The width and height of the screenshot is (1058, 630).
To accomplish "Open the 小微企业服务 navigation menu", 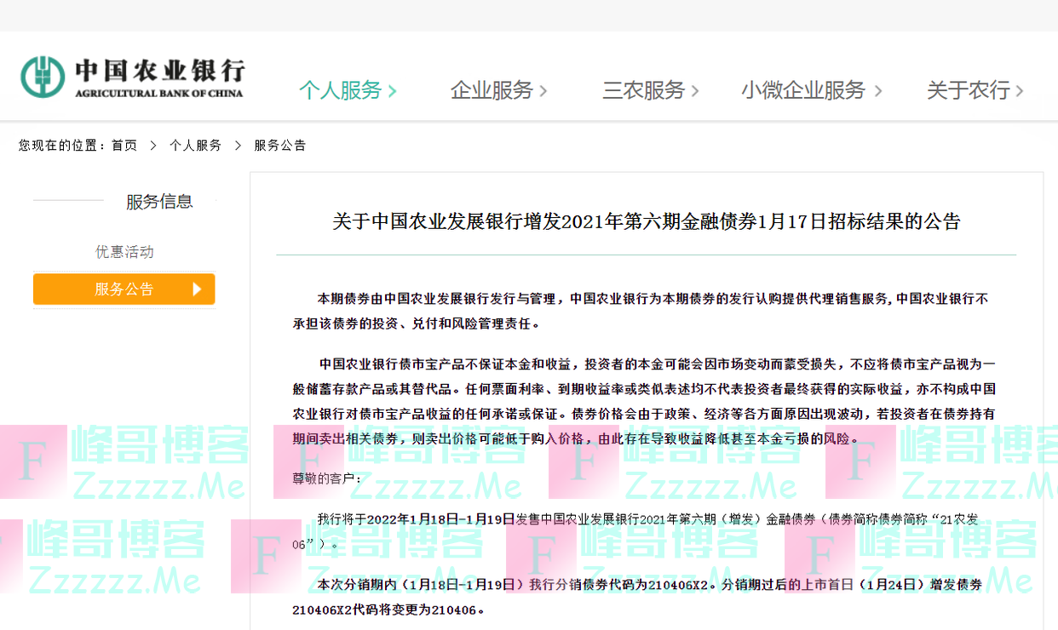I will [811, 90].
